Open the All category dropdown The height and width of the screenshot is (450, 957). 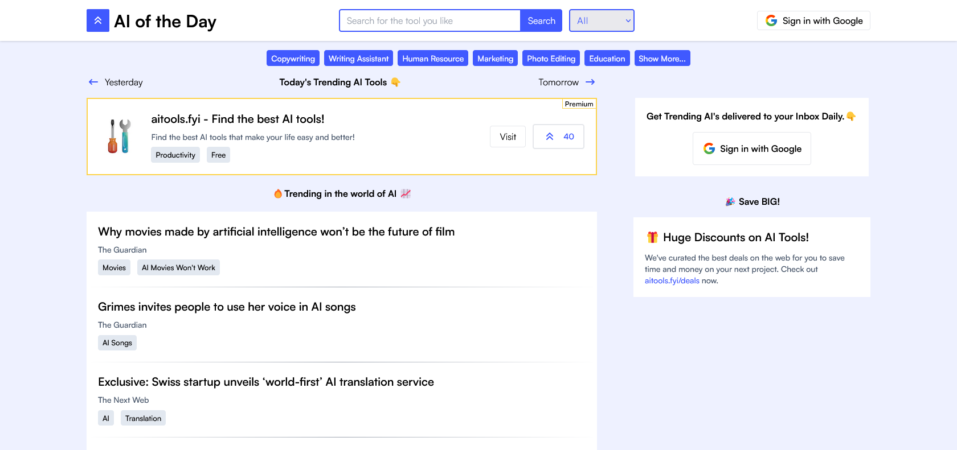coord(602,20)
